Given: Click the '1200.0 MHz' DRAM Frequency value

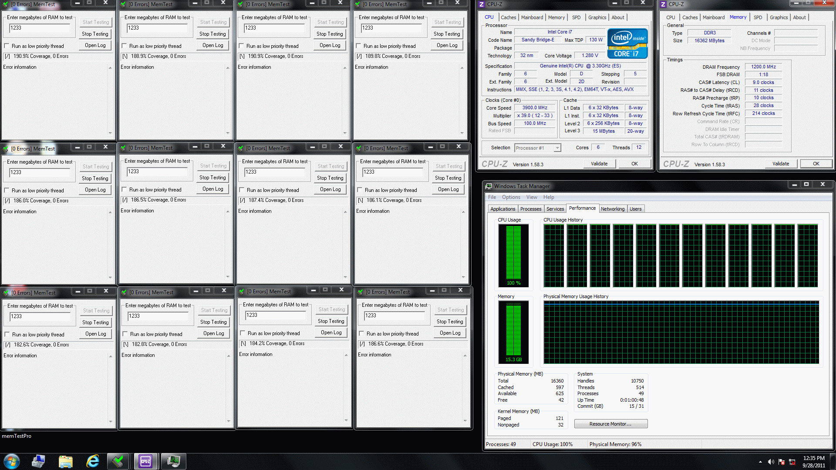Looking at the screenshot, I should coord(763,67).
